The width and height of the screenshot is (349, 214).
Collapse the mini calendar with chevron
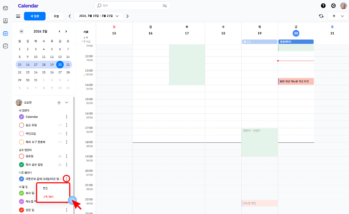pos(21,31)
